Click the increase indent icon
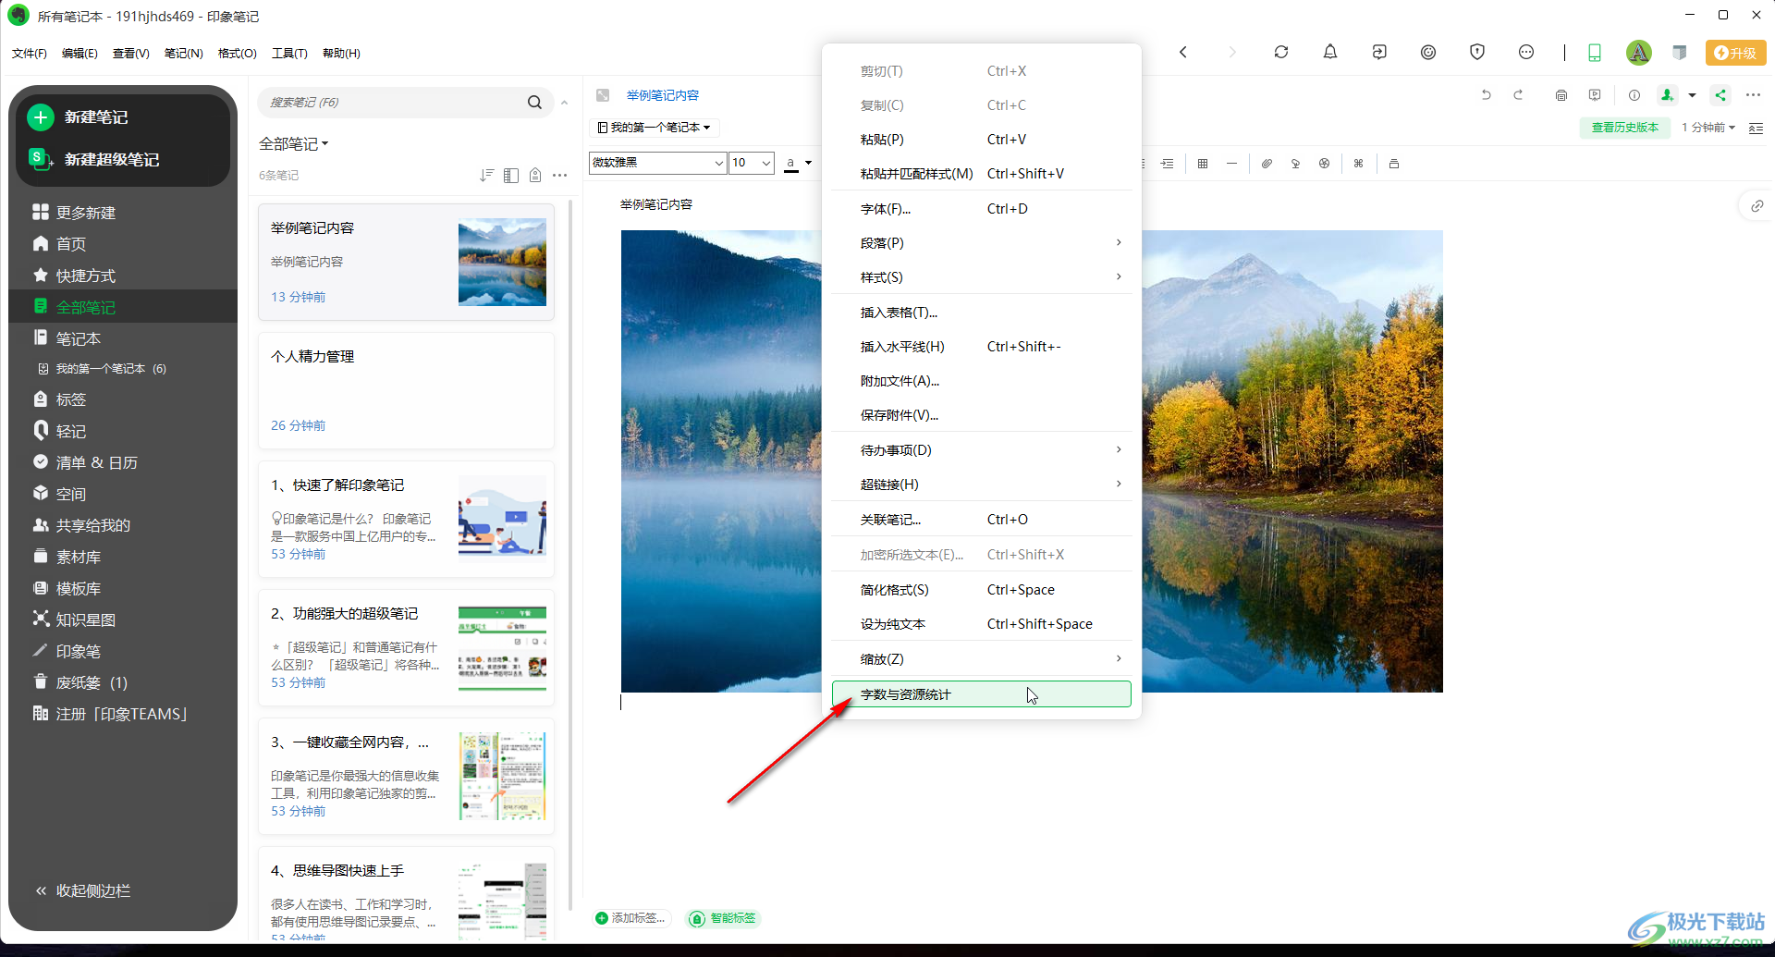The width and height of the screenshot is (1775, 957). pyautogui.click(x=1168, y=164)
